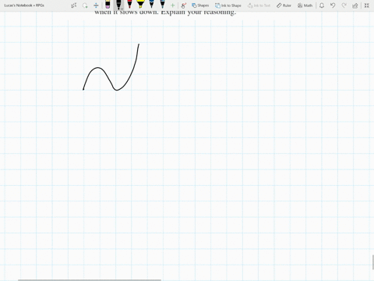Click the Lucas's Notebook title

click(24, 5)
